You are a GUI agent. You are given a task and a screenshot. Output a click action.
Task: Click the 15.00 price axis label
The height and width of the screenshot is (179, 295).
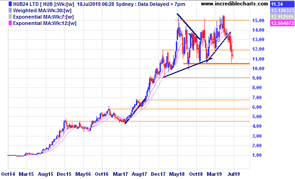(x=258, y=20)
